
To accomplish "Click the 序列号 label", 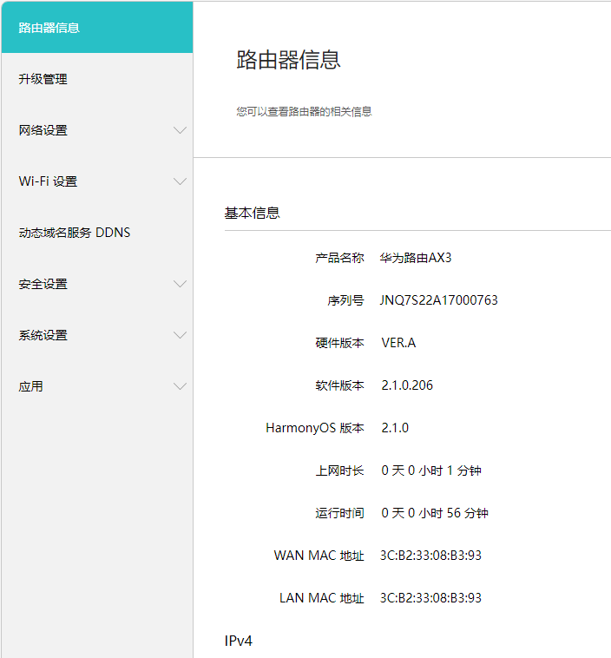I will pyautogui.click(x=345, y=300).
